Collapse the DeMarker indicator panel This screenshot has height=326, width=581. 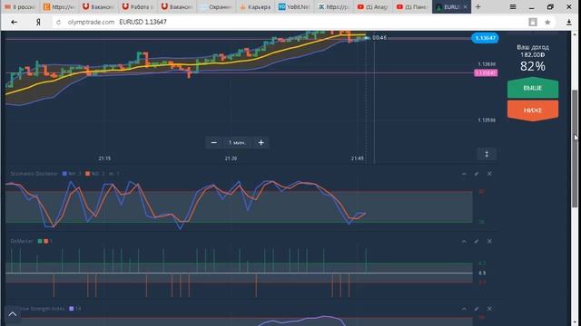(464, 242)
